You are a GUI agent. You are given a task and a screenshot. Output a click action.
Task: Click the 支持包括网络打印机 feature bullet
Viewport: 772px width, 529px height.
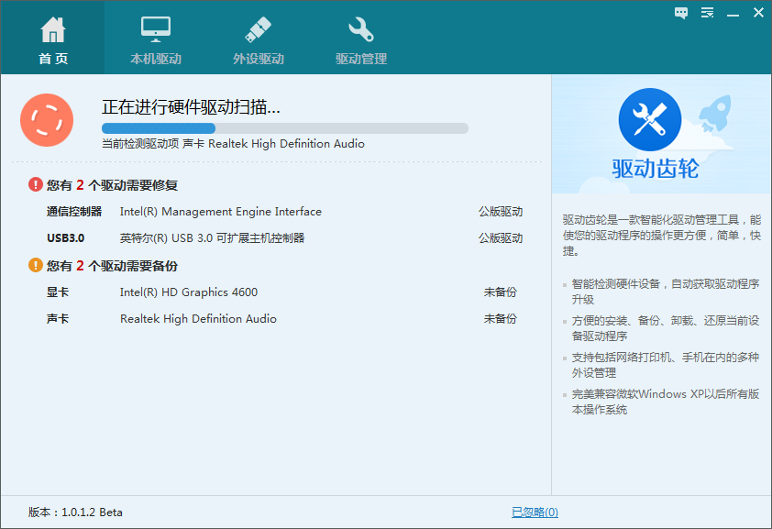(x=665, y=365)
